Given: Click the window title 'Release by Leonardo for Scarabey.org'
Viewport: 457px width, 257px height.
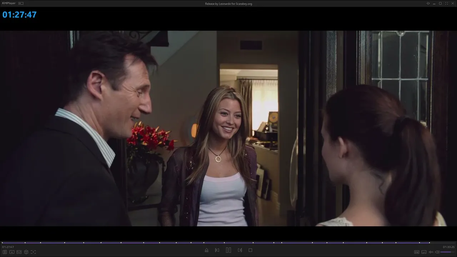Looking at the screenshot, I should pos(228,4).
